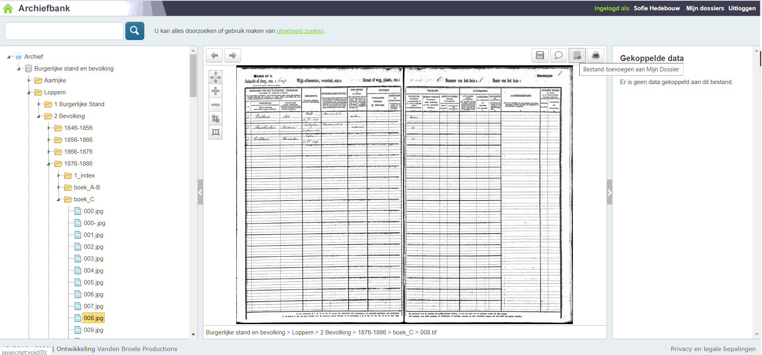This screenshot has width=762, height=355.
Task: Click Uitloggen to log out
Action: pyautogui.click(x=742, y=8)
